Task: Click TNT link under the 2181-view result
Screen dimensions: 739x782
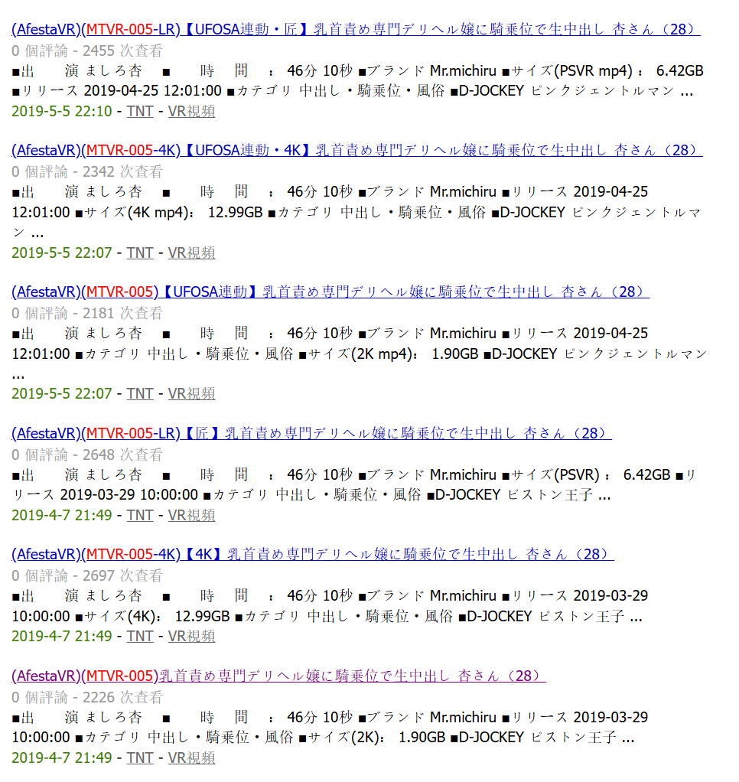Action: click(x=140, y=393)
